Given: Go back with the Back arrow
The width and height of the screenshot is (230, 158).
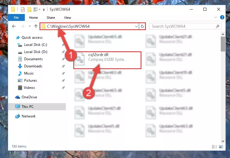Looking at the screenshot, I should click(x=14, y=26).
